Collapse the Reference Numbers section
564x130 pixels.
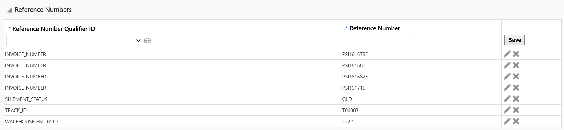pos(9,10)
